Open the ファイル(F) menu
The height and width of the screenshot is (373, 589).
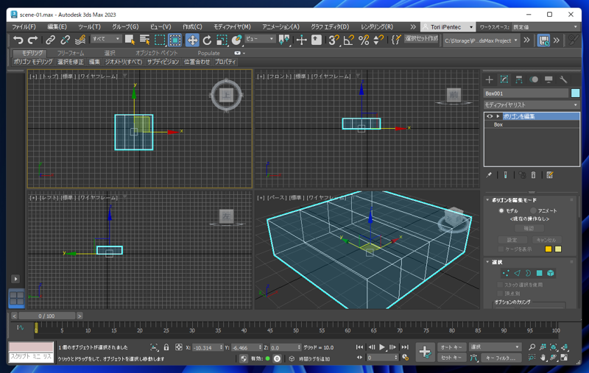pyautogui.click(x=24, y=27)
